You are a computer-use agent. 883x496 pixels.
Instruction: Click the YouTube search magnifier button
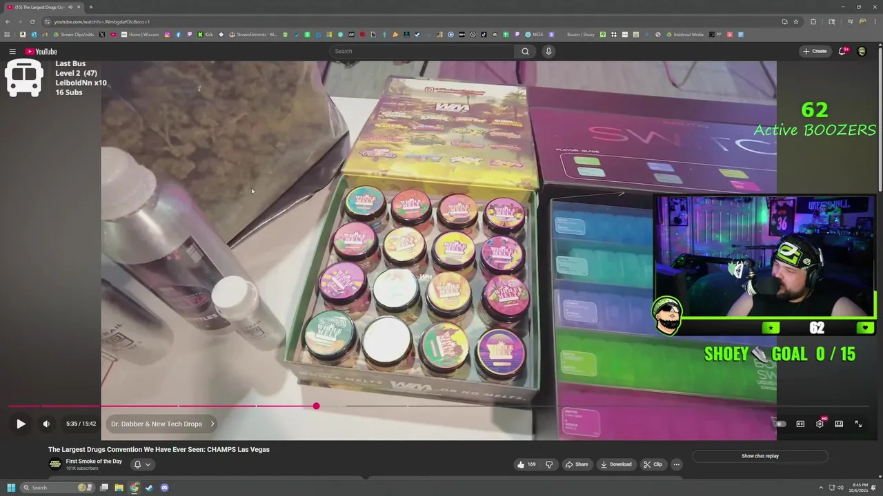click(x=525, y=51)
